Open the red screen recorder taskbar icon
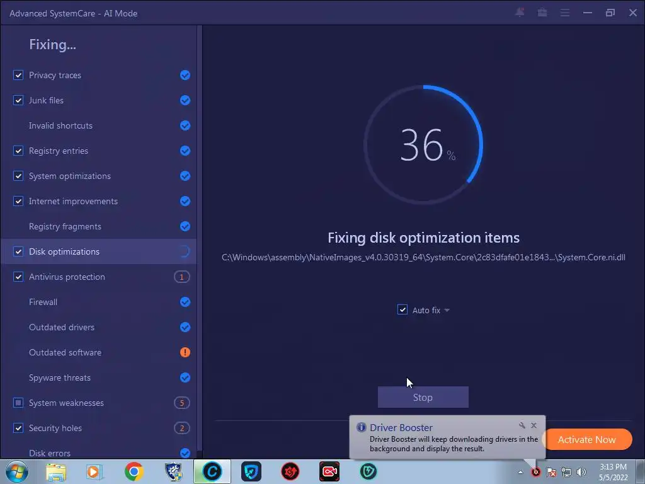The image size is (645, 484). pos(329,471)
